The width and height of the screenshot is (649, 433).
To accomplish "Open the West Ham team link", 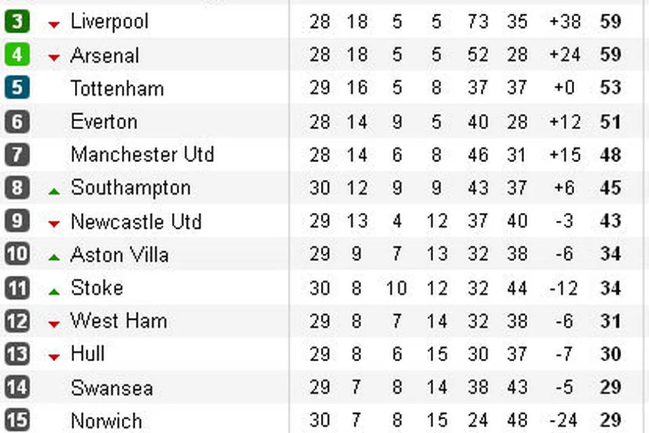I will pyautogui.click(x=119, y=320).
